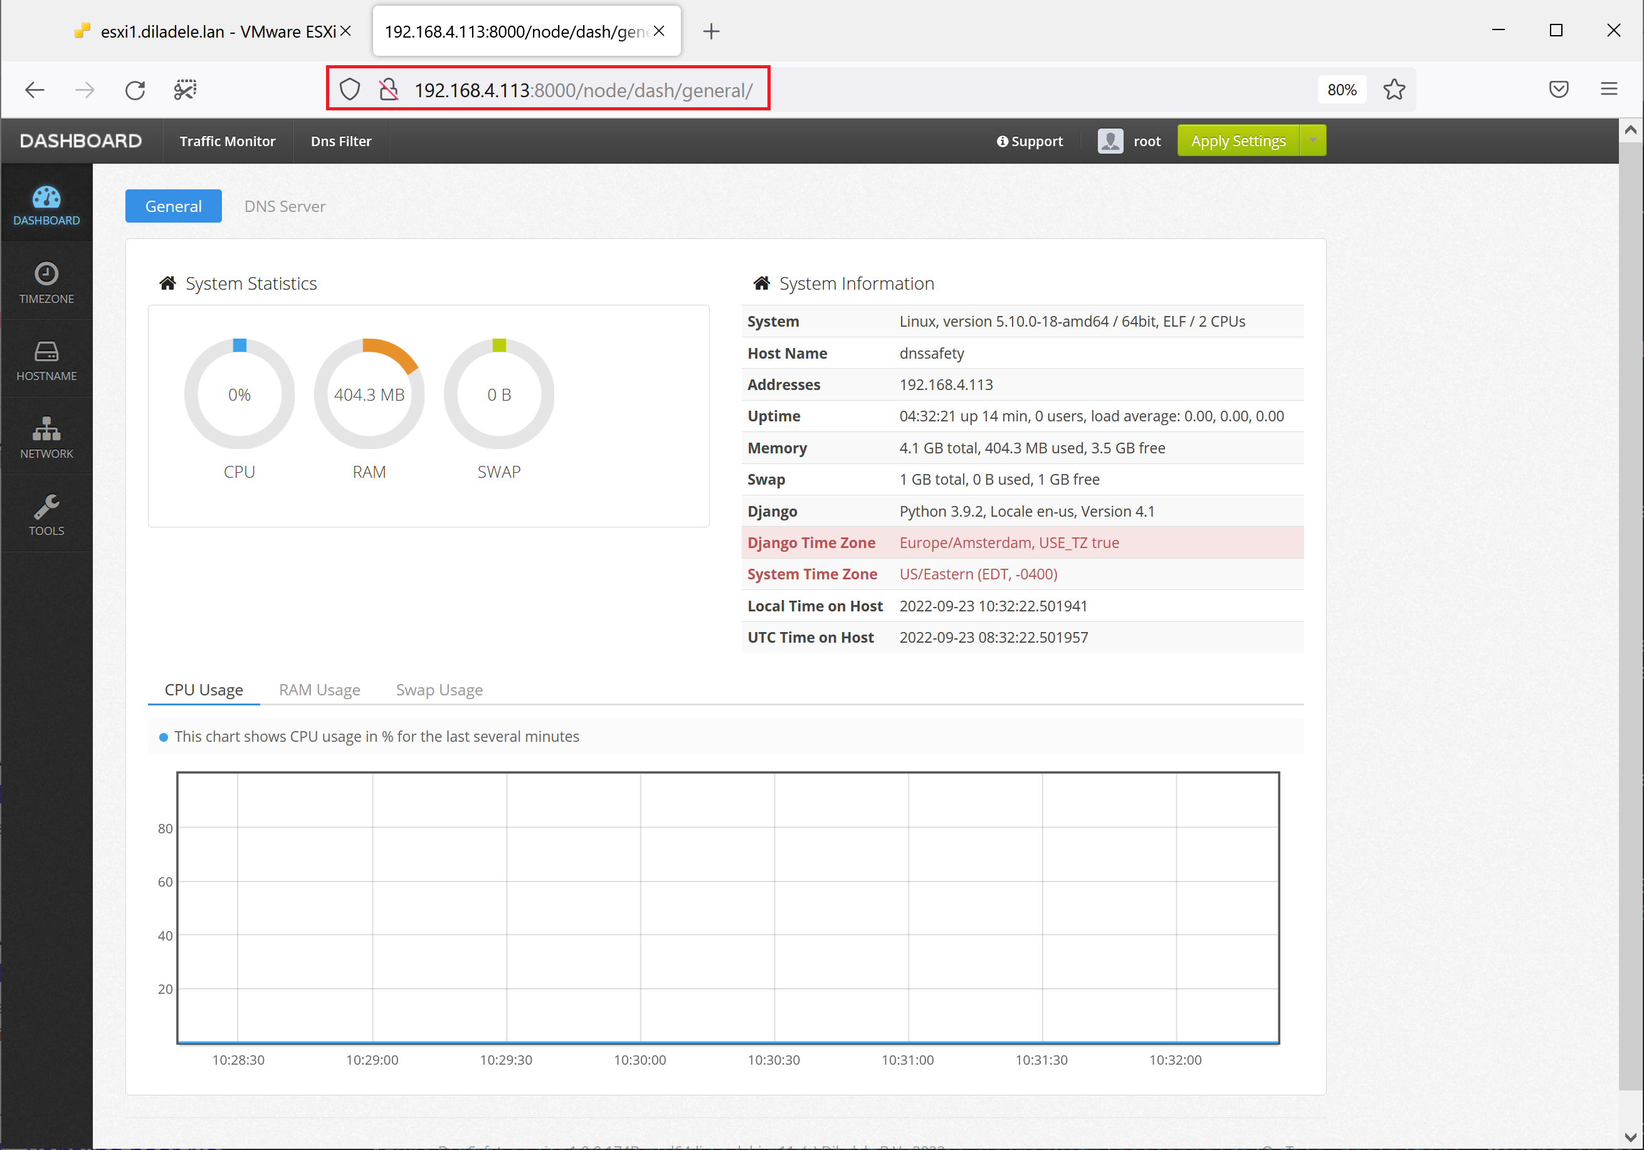Open the Tools section in sidebar

(46, 515)
